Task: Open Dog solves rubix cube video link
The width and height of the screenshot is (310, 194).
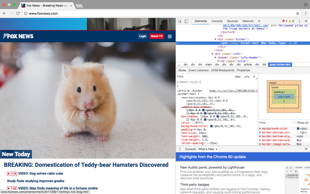Action: tap(41, 173)
